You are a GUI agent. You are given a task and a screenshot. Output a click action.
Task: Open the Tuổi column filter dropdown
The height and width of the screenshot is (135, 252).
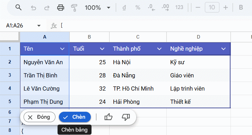pos(102,49)
